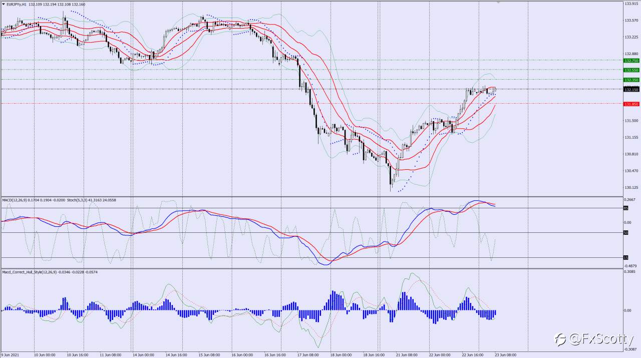Image resolution: width=641 pixels, height=358 pixels.
Task: Click the green 132.350 price level tag
Action: click(x=631, y=80)
